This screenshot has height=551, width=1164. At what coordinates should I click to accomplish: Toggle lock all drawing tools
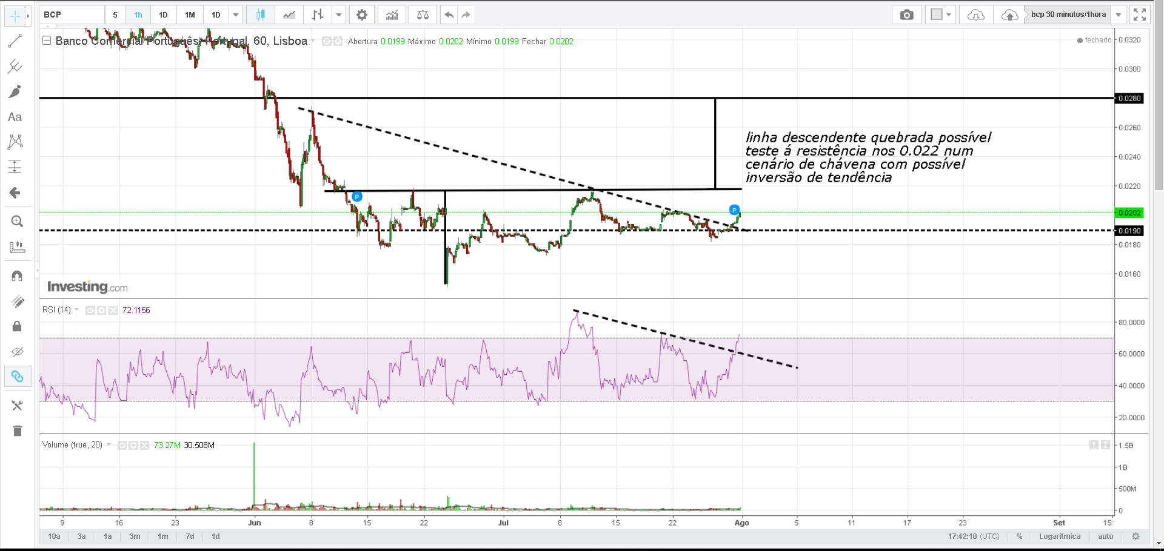pos(17,326)
